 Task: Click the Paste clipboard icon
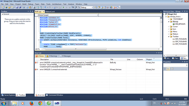30,7
